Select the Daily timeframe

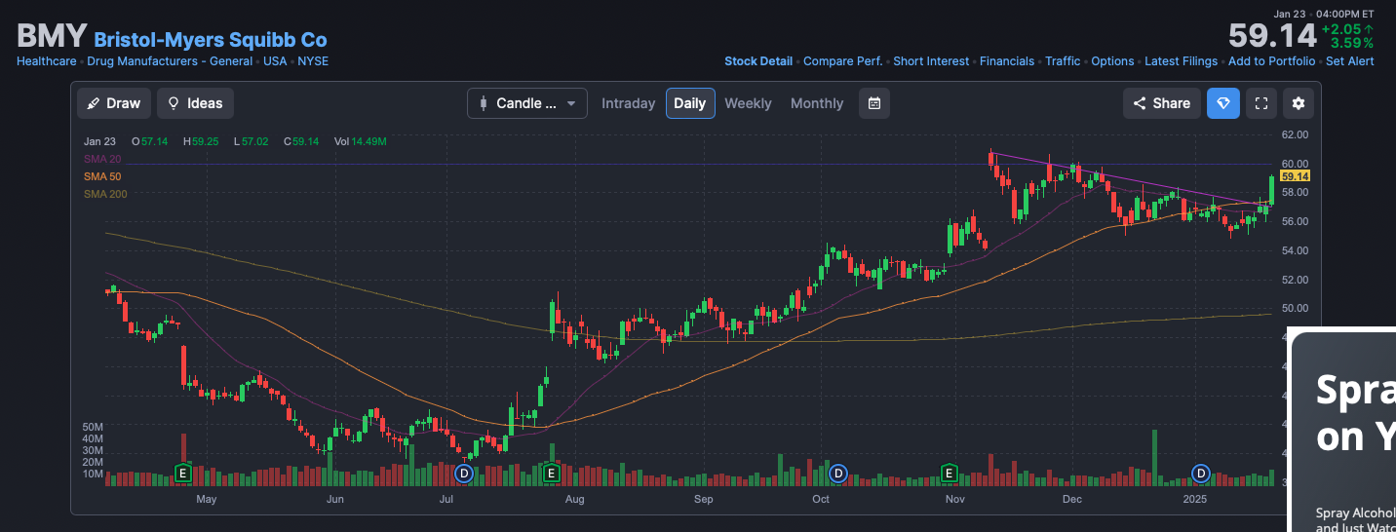coord(690,103)
